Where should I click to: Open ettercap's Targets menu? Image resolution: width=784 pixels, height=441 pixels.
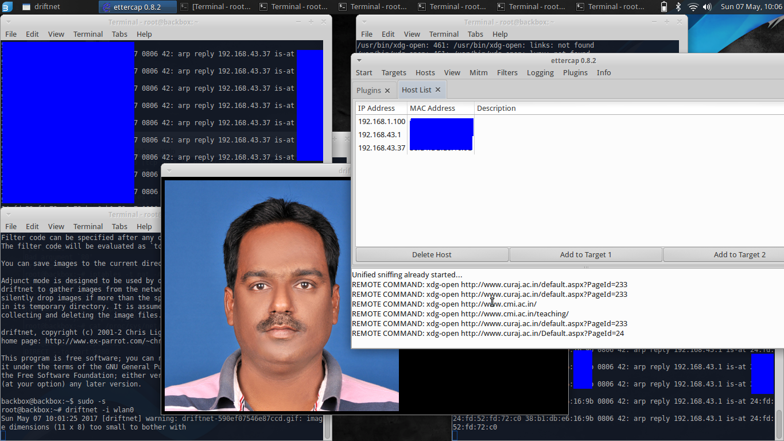(394, 73)
